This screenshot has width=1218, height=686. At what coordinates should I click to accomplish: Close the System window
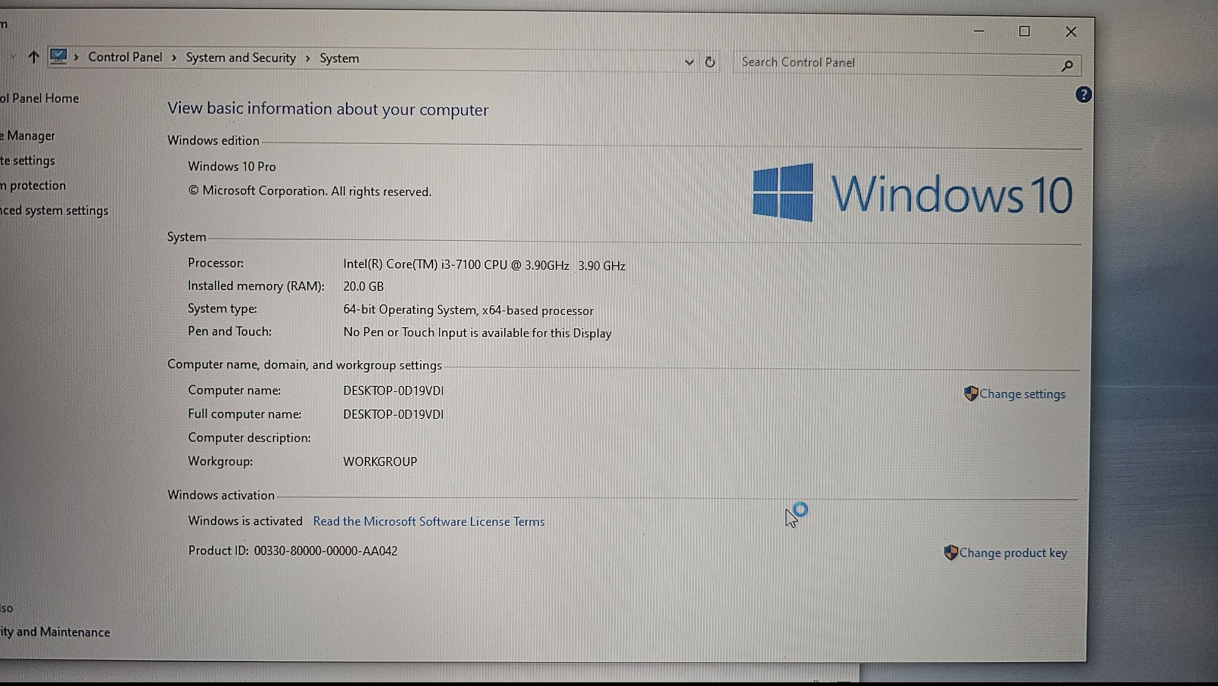[1071, 32]
